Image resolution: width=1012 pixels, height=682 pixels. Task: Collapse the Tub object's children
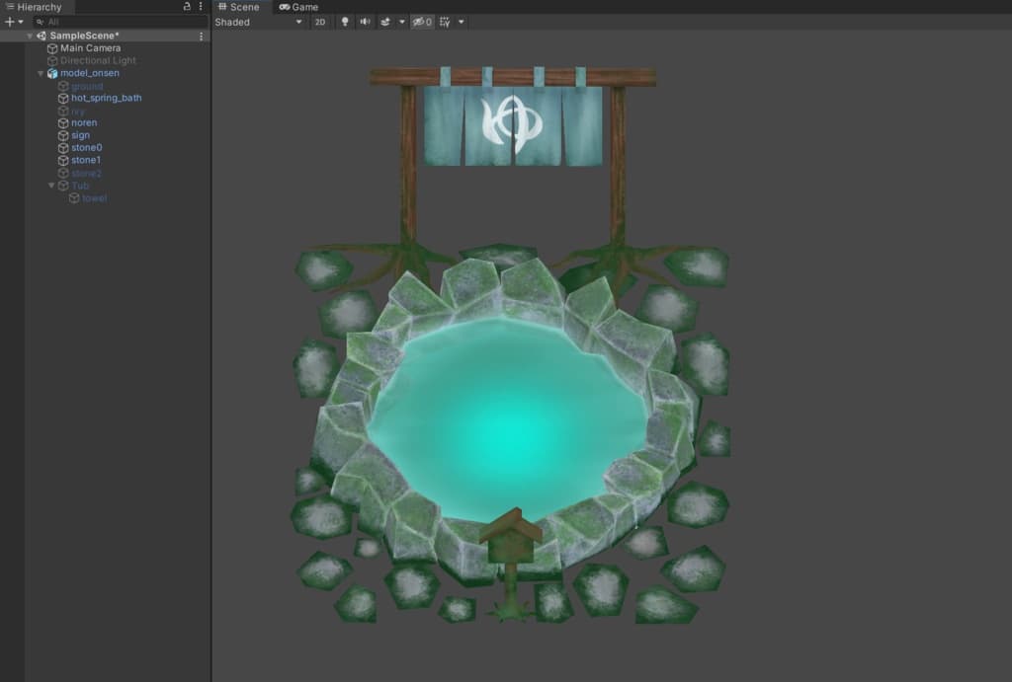point(51,186)
